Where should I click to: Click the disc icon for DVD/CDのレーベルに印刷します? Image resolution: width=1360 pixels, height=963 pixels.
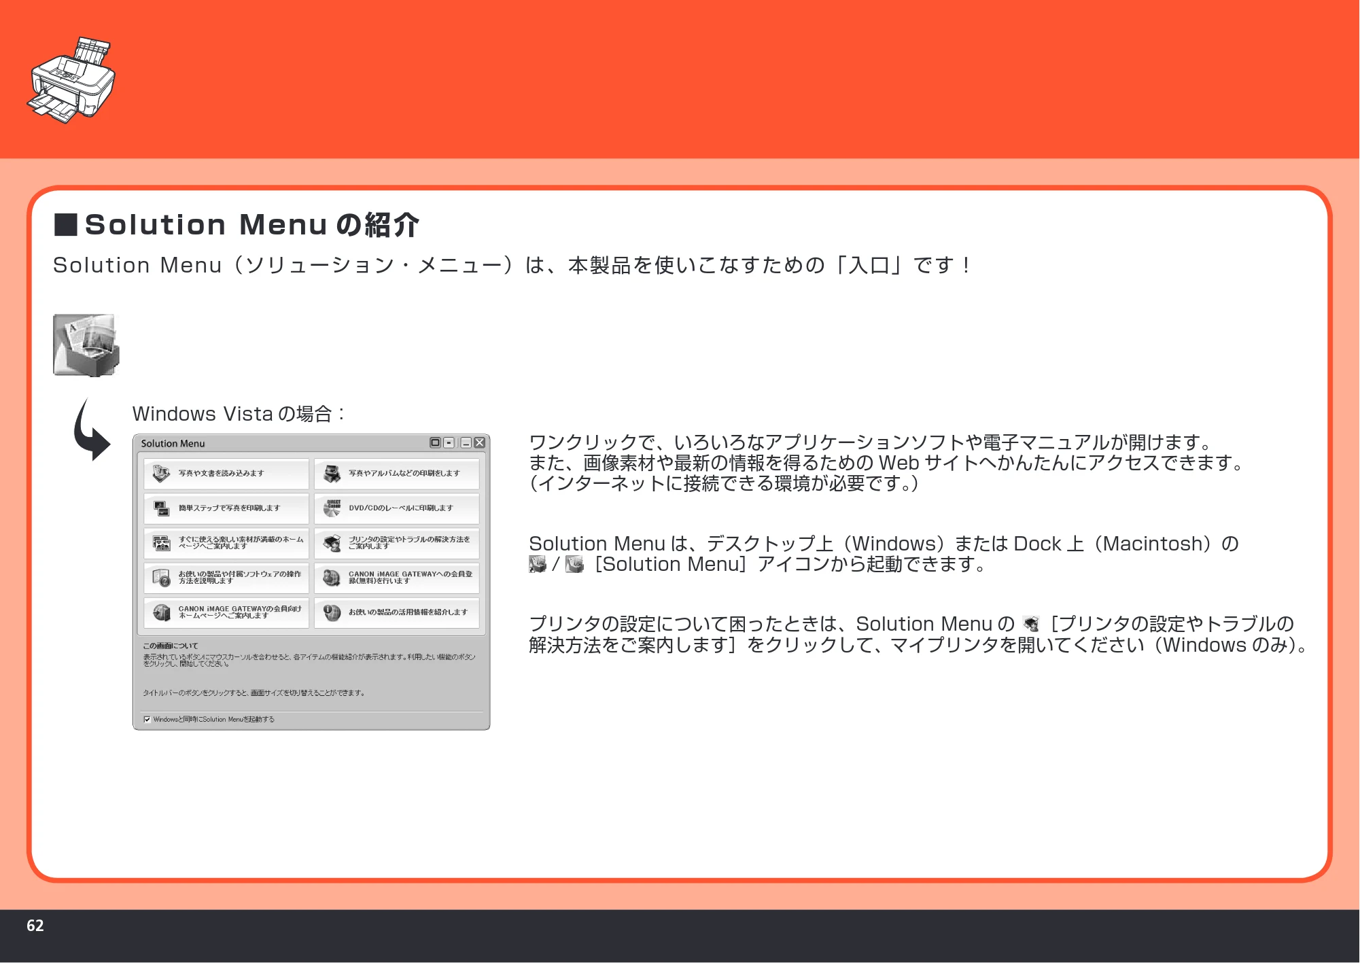click(332, 508)
